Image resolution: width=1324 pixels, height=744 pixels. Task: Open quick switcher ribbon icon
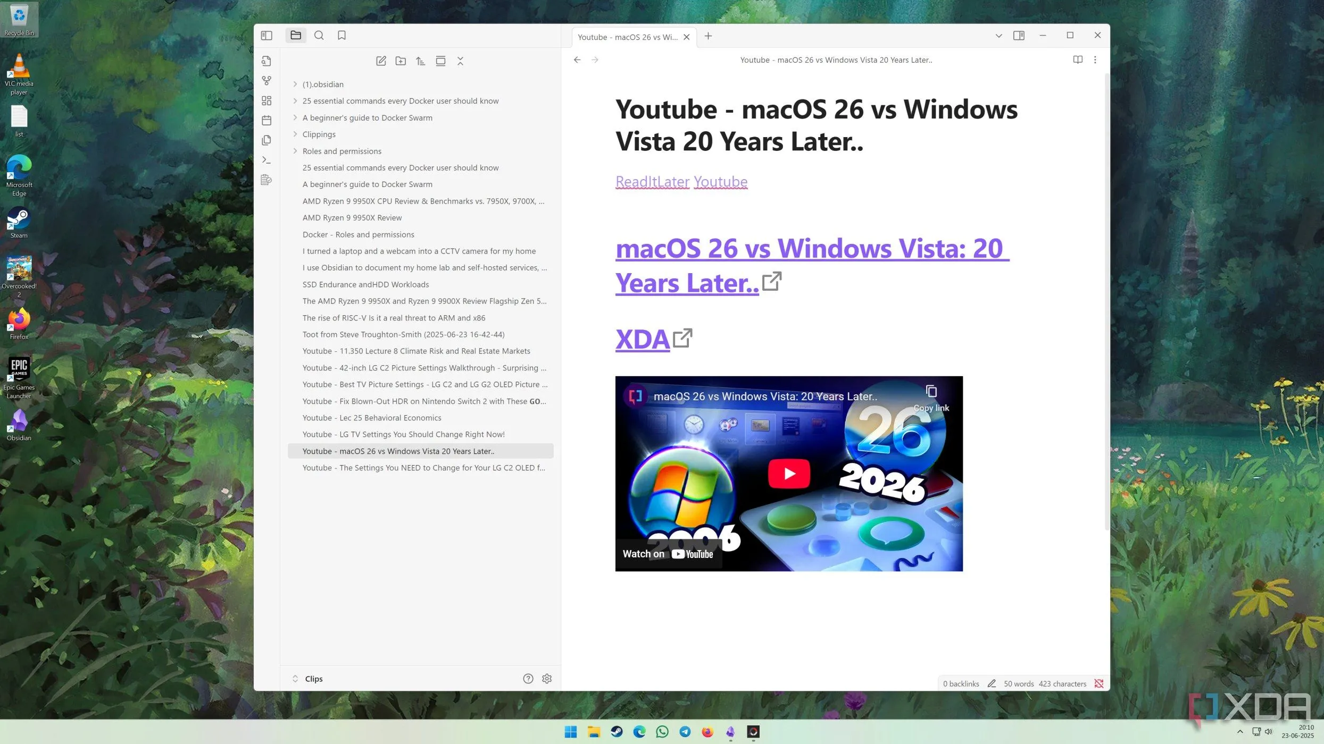(267, 61)
